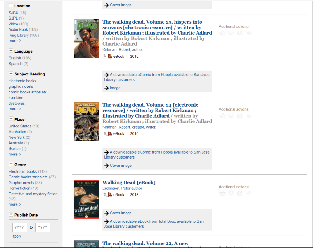
Task: Open Image link under Volume 23
Action: coord(115,88)
